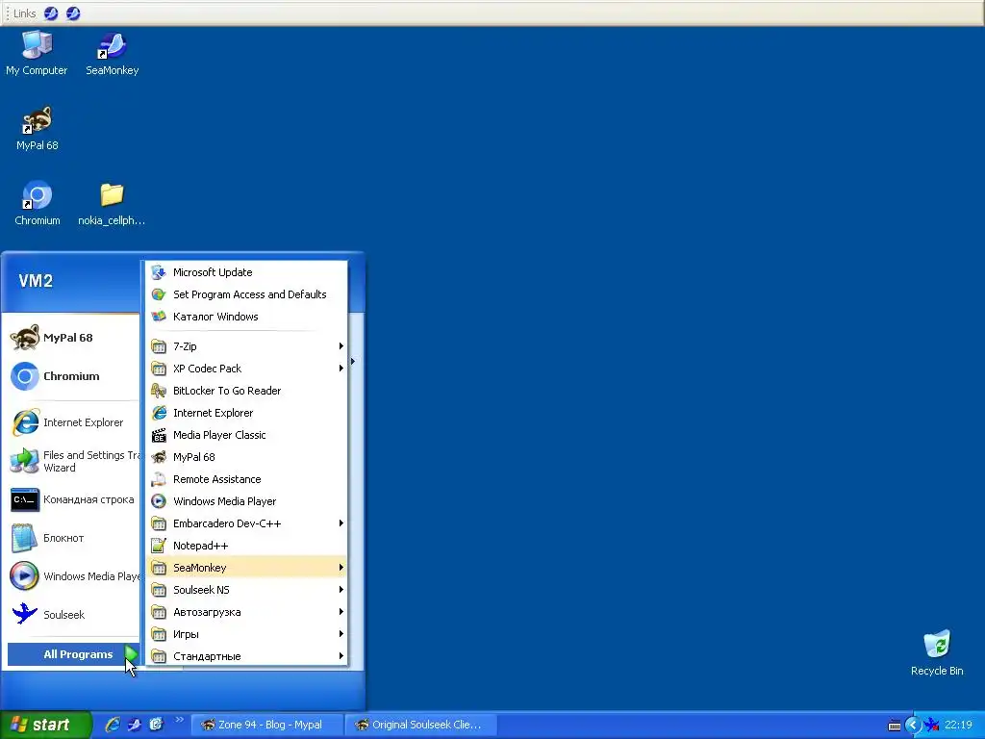Open the Recycle Bin
The image size is (985, 739).
click(937, 653)
